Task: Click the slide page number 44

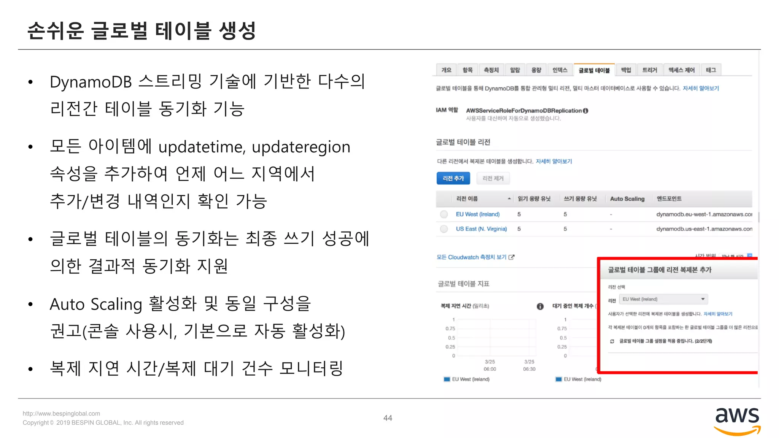Action: click(x=388, y=418)
